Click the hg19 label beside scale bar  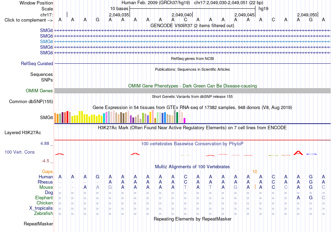(x=263, y=9)
